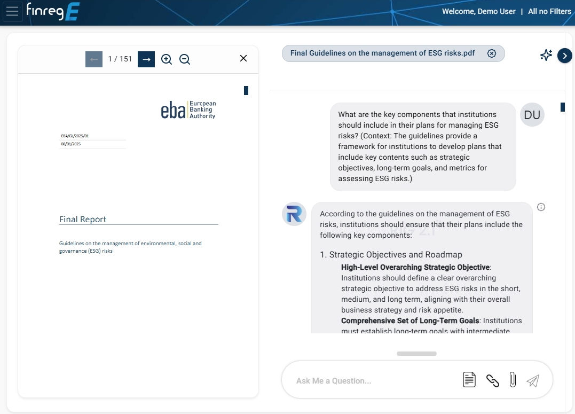Click Welcome, Demo User text
This screenshot has width=575, height=414.
coord(478,11)
